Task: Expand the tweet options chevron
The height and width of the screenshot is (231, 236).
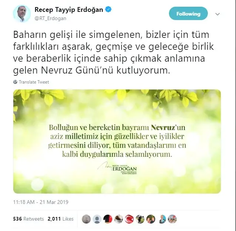Action: 217,14
